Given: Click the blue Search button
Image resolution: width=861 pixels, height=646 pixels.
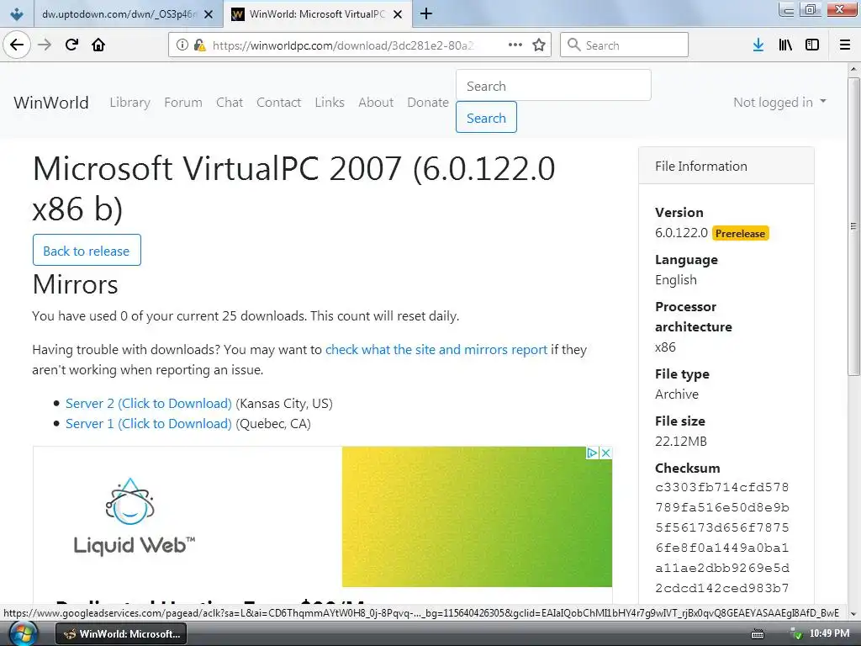Looking at the screenshot, I should click(486, 117).
